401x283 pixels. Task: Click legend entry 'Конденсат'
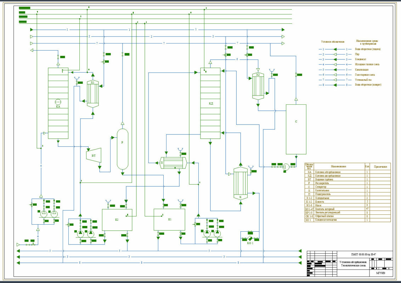click(x=360, y=59)
